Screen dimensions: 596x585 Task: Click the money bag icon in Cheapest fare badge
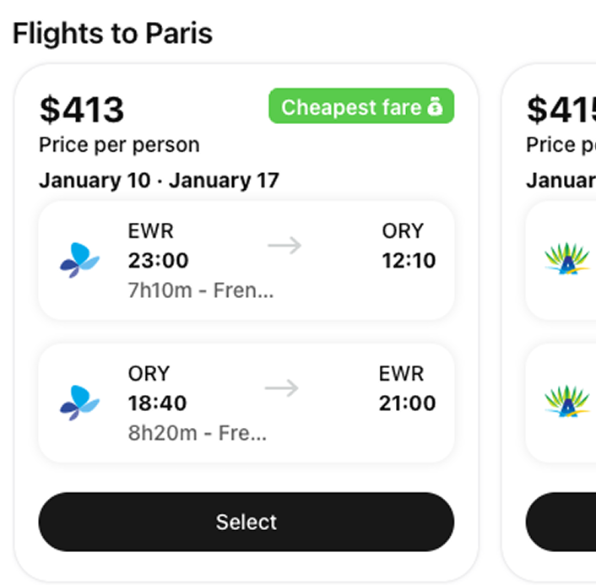(436, 107)
